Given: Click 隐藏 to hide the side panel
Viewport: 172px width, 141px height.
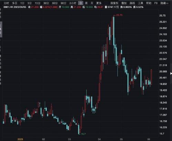Looking at the screenshot, I should pyautogui.click(x=164, y=3).
